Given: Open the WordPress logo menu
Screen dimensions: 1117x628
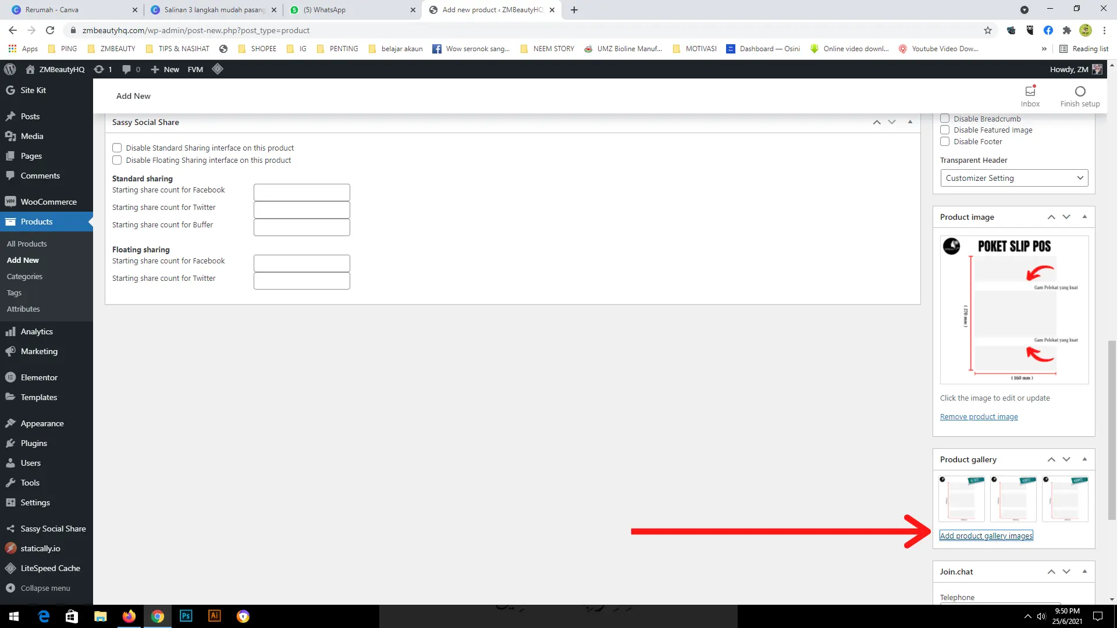Looking at the screenshot, I should tap(10, 69).
